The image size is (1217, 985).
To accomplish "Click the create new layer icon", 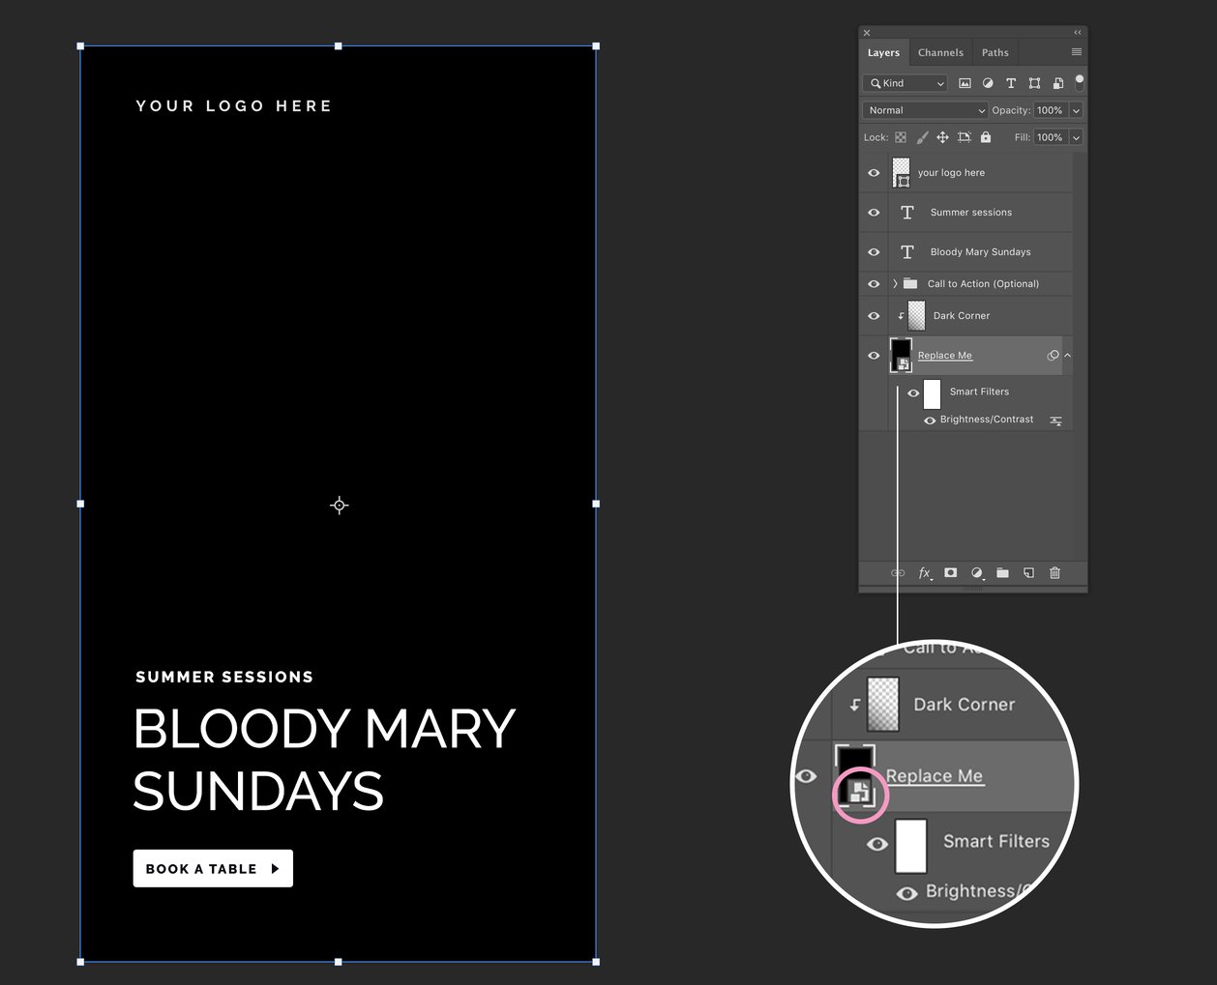I will point(1028,573).
